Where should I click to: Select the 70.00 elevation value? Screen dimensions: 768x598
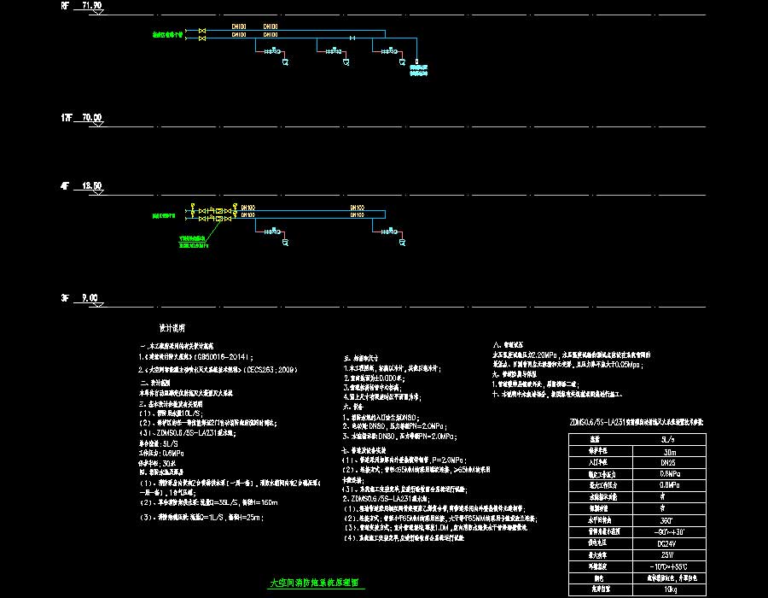91,118
